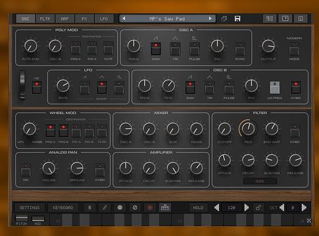Toggle the MODERN mode switch
The height and width of the screenshot is (236, 319).
(x=294, y=49)
